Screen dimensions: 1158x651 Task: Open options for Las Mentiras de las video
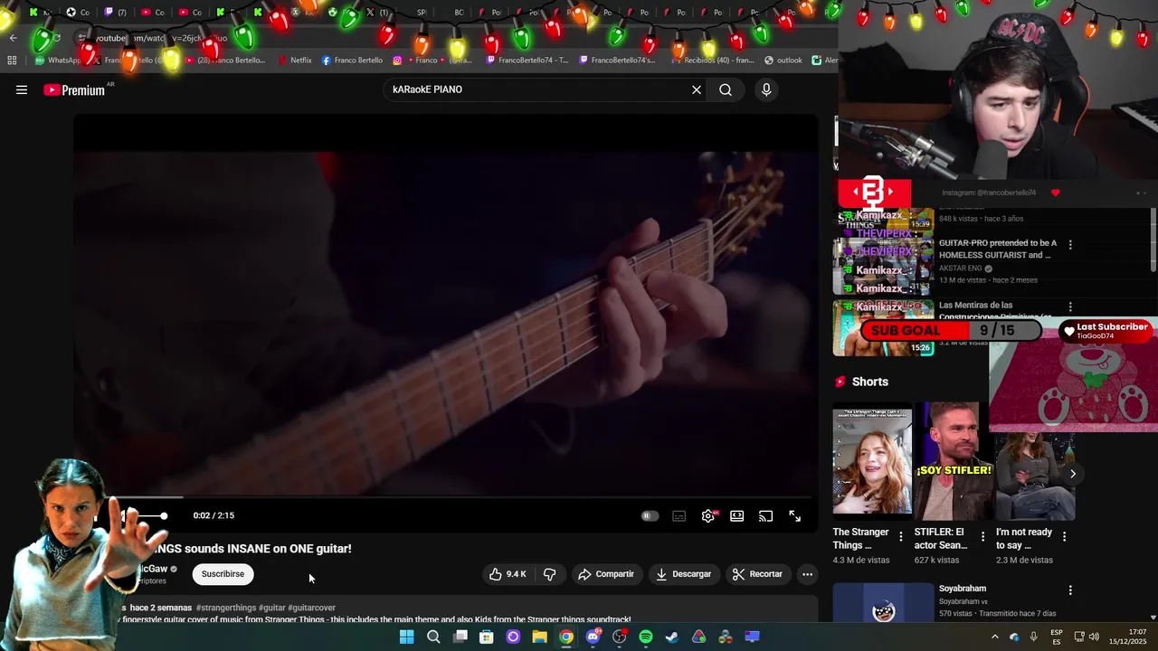1070,307
